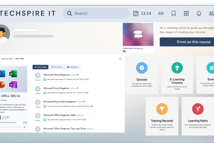Viewport: 214px width, 143px height.
Task: Select the Path Details tab
Action: (x=40, y=67)
